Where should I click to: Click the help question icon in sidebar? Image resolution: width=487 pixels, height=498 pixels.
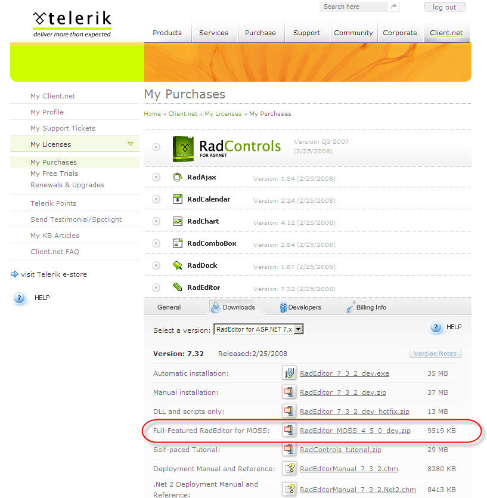19,298
